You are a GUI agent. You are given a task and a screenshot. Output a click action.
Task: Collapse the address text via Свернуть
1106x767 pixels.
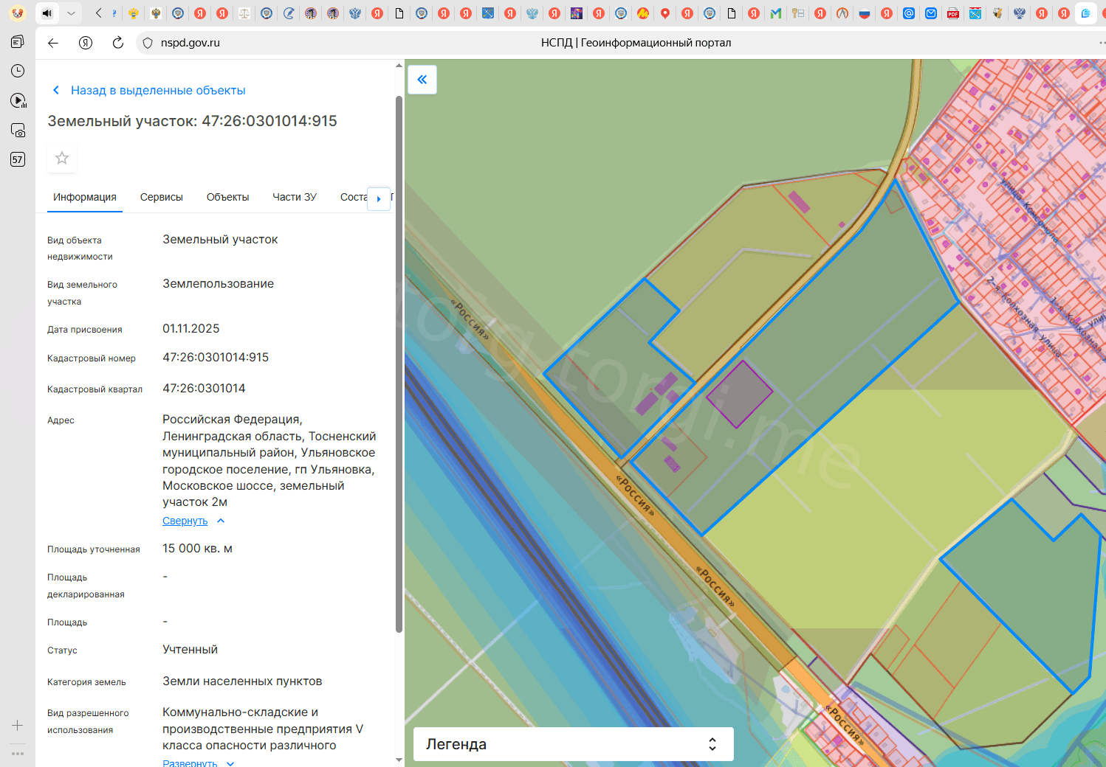185,521
